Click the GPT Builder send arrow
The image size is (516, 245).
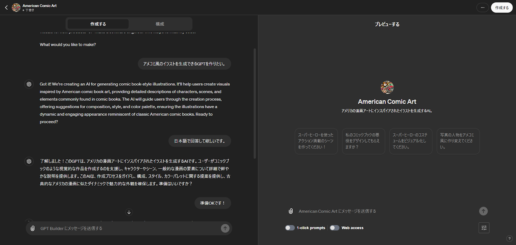[x=225, y=229]
